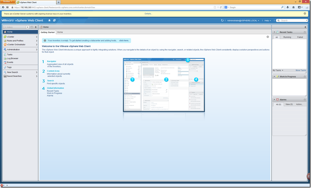The image size is (311, 188).
Task: Click the Details link in license warning
Action: click(x=148, y=14)
